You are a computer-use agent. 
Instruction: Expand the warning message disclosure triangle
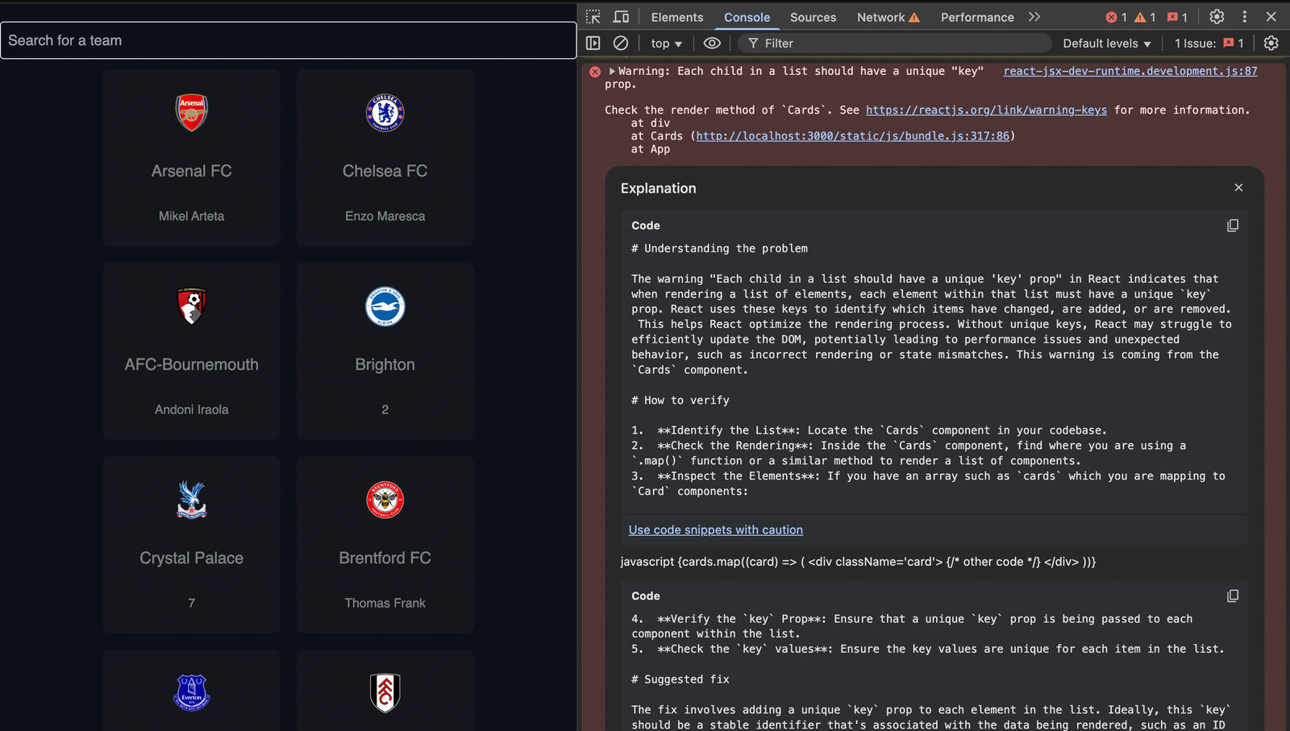(612, 72)
